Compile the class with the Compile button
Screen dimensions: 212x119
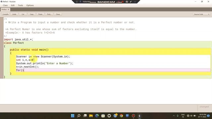tap(6, 14)
